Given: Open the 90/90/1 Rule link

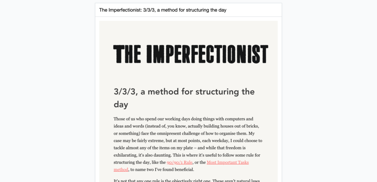Looking at the screenshot, I should coord(179,162).
